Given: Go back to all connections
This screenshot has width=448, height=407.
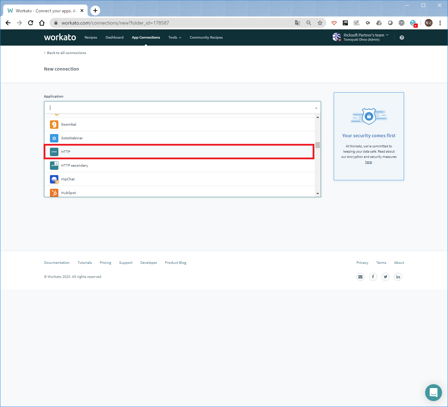Looking at the screenshot, I should pos(65,53).
